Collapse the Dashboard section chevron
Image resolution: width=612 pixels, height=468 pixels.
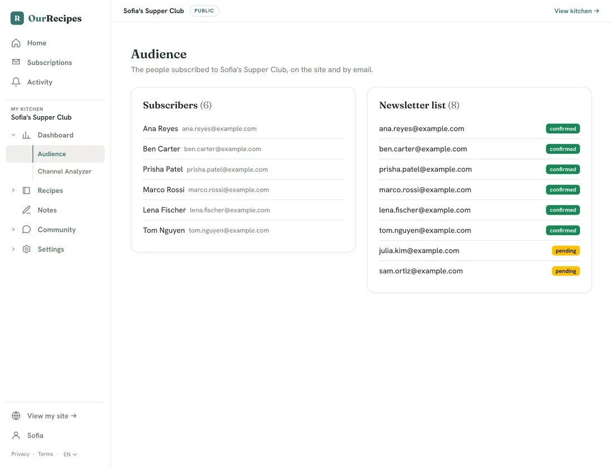click(x=13, y=135)
